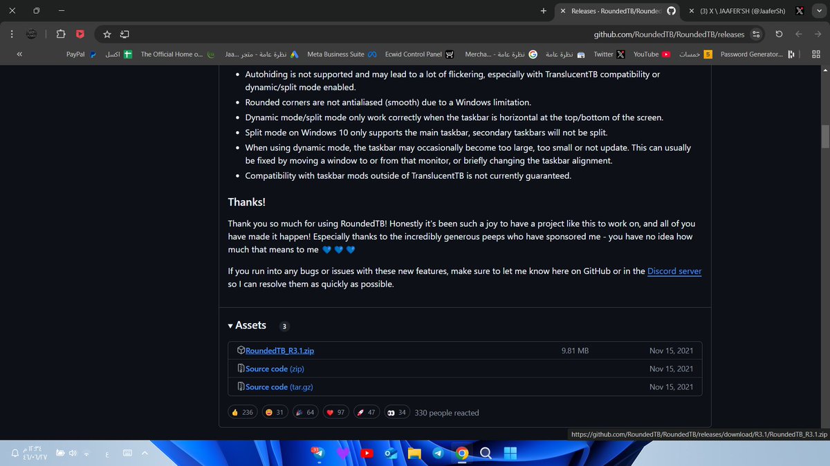
Task: Open the خمسات bookmark
Action: 696,55
